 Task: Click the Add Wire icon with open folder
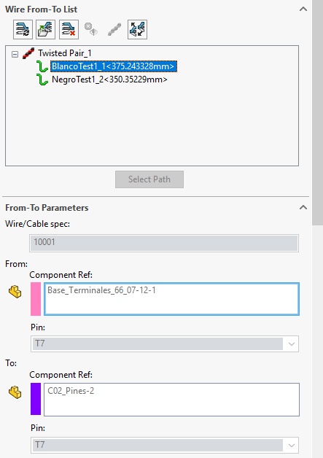(45, 29)
